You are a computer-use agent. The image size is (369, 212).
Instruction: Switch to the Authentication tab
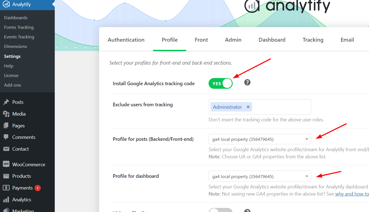[x=126, y=40]
